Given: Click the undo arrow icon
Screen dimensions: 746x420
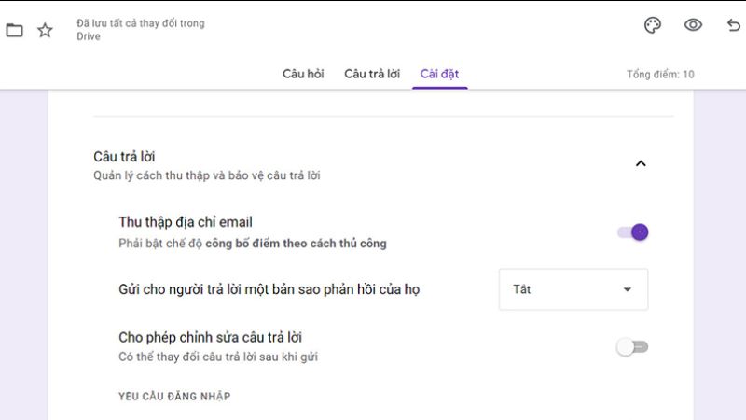Looking at the screenshot, I should pyautogui.click(x=733, y=25).
